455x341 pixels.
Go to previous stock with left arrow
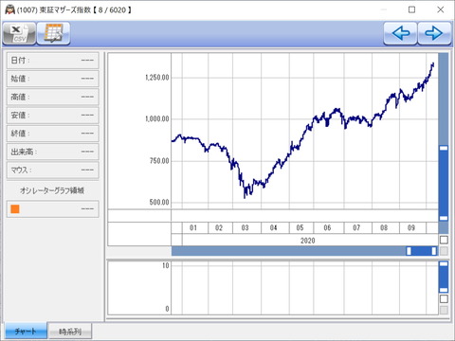[400, 33]
